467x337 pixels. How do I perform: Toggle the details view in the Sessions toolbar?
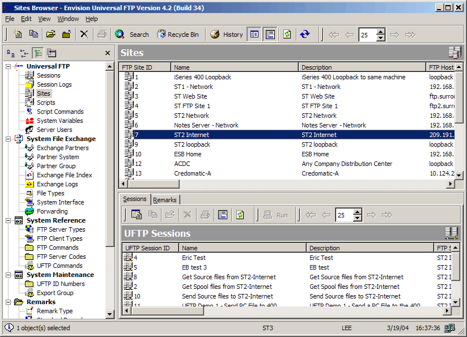[x=223, y=215]
